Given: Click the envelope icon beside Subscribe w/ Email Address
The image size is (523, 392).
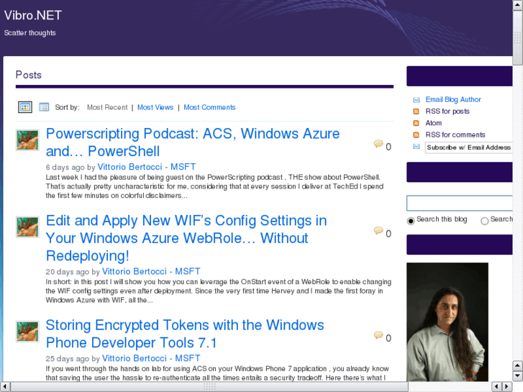Looking at the screenshot, I should click(417, 147).
